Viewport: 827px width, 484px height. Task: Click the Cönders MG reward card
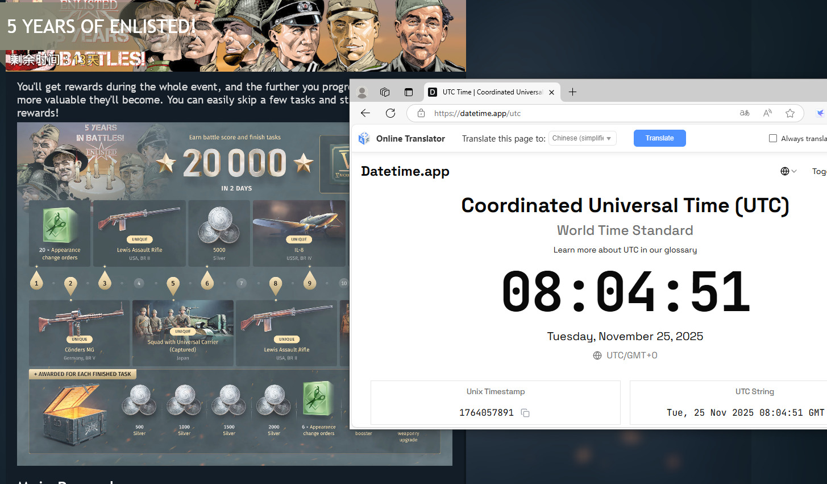[x=80, y=333]
